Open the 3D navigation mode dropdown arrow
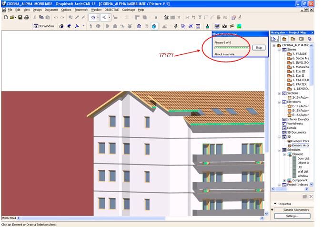 coord(83,26)
